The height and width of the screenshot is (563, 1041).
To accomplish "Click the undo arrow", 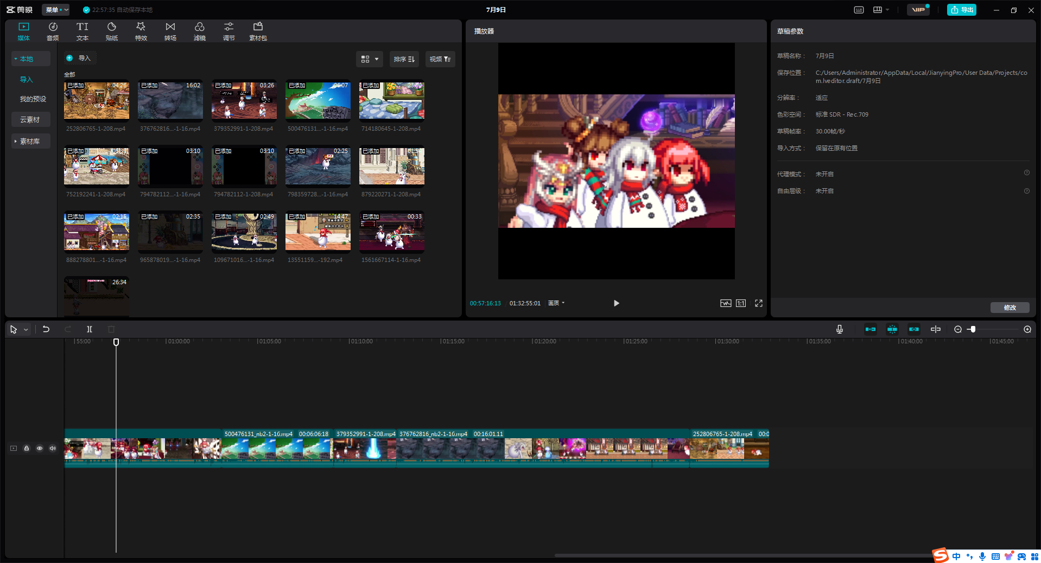I will coord(46,329).
